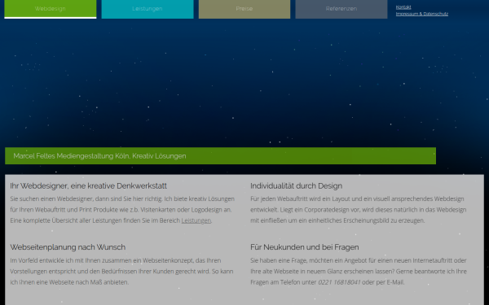Click the green Marcel Feltes Mediengestaltung banner
489x305 pixels.
tap(220, 156)
